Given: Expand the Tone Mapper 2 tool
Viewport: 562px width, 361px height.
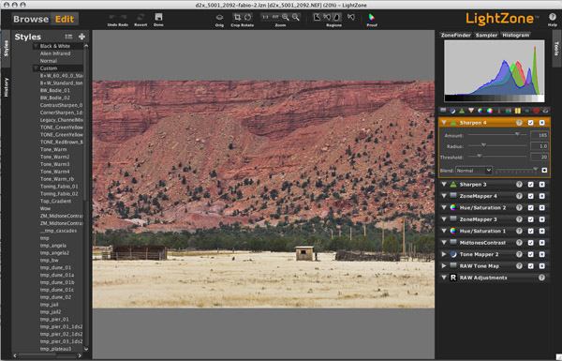Looking at the screenshot, I should [x=444, y=254].
